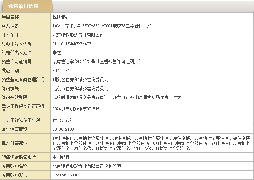Click the 项目名称 label cell
This screenshot has height=180, width=254.
coord(25,17)
